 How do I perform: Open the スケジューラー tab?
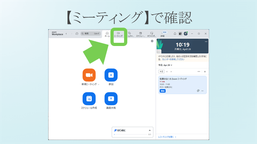141,34
